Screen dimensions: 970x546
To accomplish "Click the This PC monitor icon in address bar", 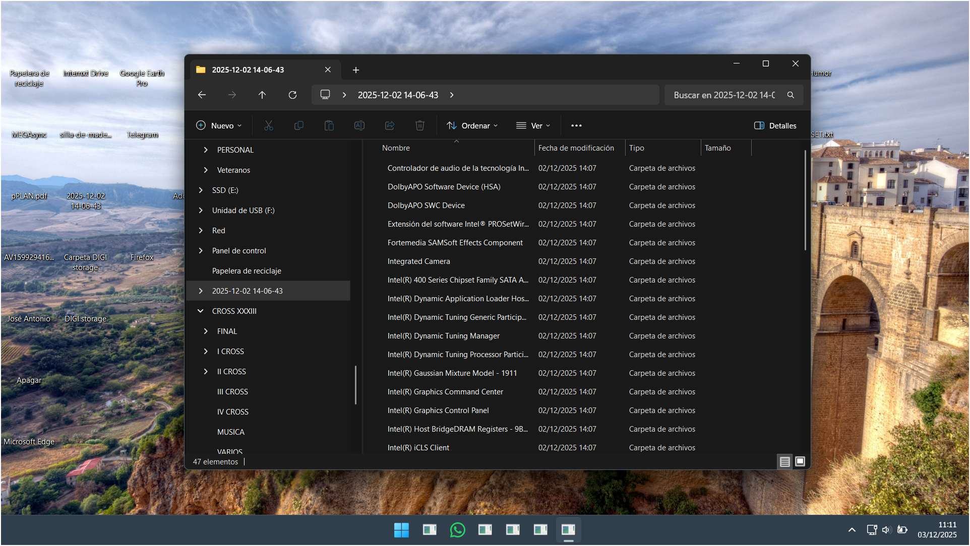I will (325, 95).
